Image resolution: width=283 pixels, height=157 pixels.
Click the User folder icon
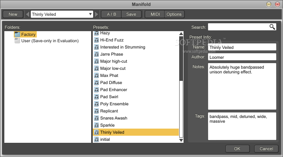17,41
